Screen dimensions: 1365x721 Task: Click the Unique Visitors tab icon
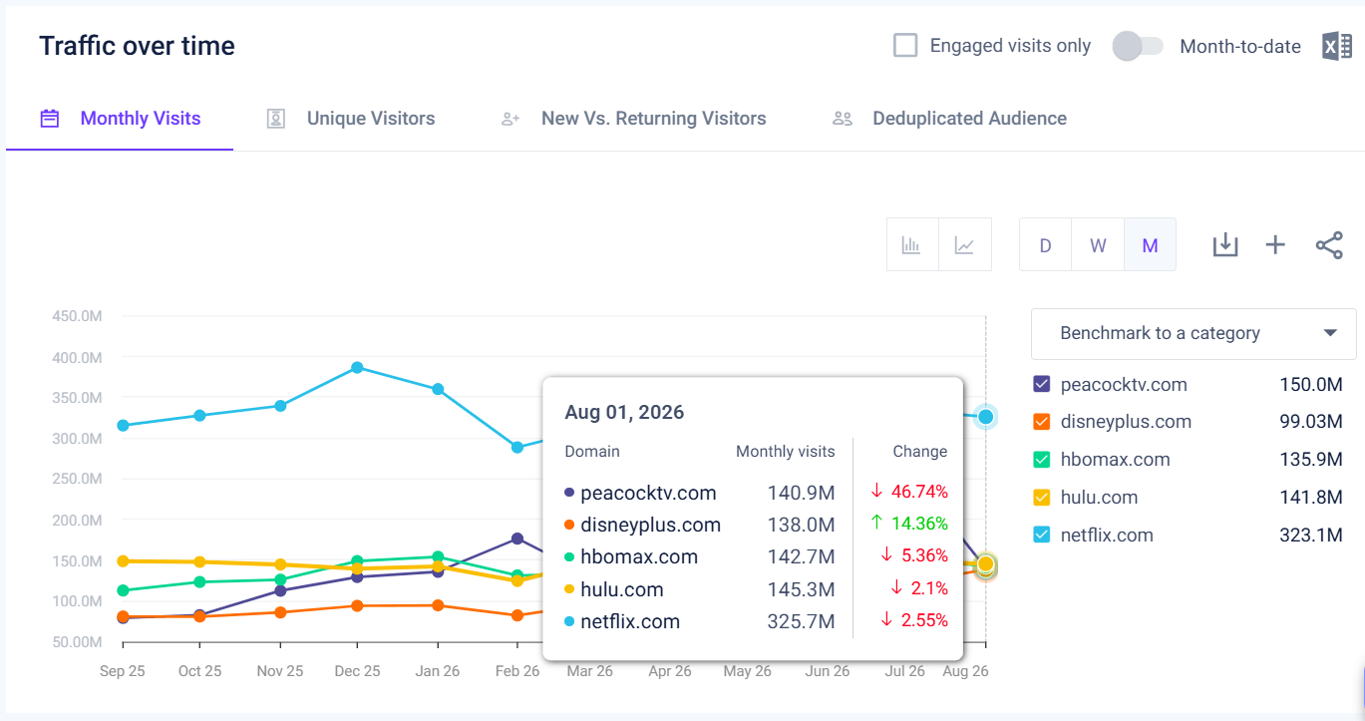[276, 119]
